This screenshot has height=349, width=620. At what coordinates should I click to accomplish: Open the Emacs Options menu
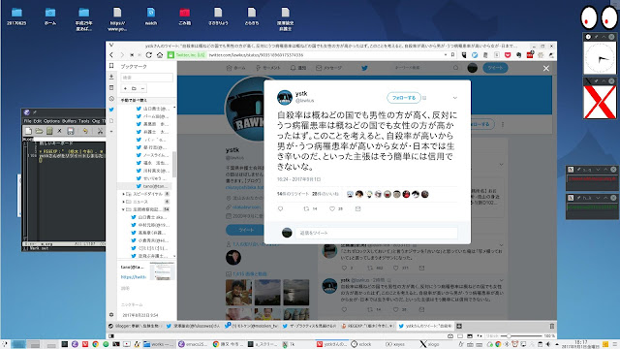51,121
